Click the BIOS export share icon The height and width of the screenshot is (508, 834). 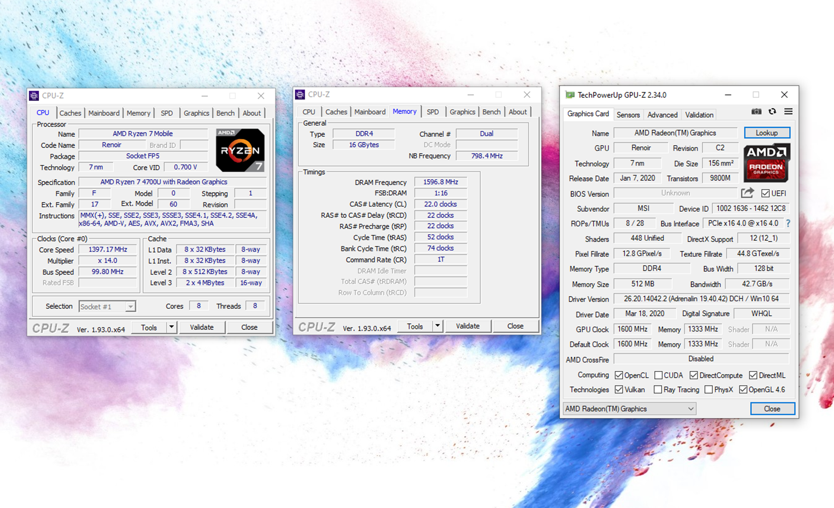click(747, 193)
